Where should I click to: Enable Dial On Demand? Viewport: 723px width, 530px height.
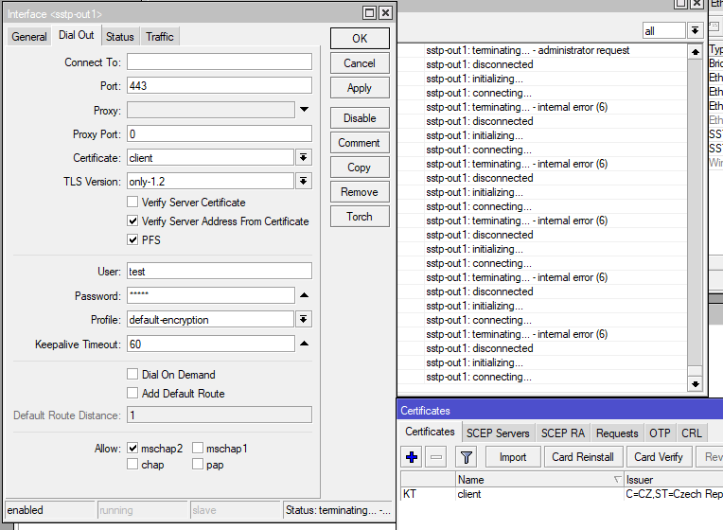(x=132, y=374)
